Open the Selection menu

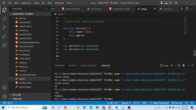point(26,3)
